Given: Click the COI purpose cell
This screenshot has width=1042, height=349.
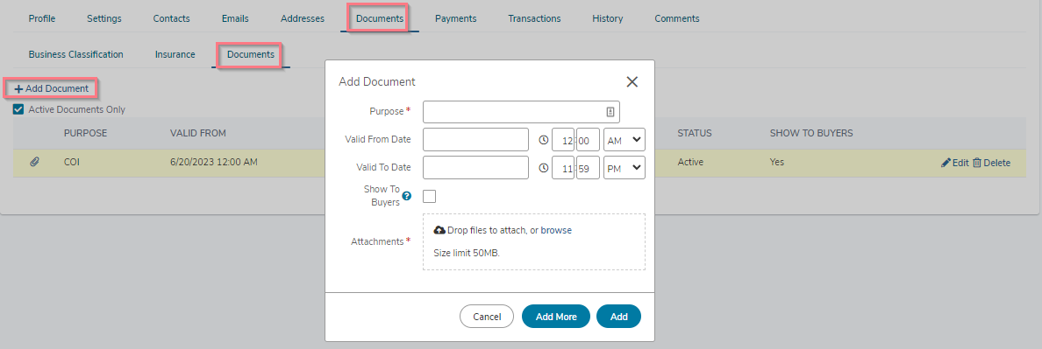Looking at the screenshot, I should [x=72, y=162].
